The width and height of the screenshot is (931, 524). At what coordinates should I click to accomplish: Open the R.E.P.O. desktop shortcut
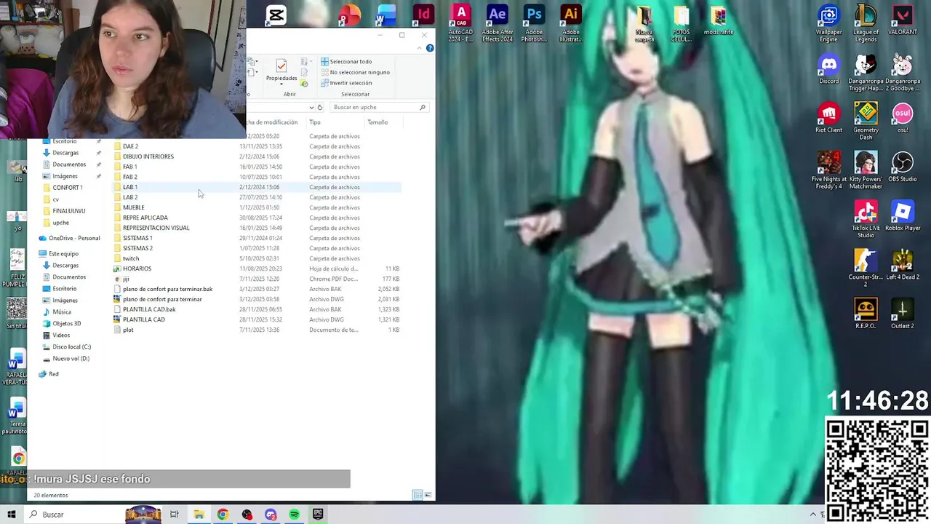[x=866, y=313]
